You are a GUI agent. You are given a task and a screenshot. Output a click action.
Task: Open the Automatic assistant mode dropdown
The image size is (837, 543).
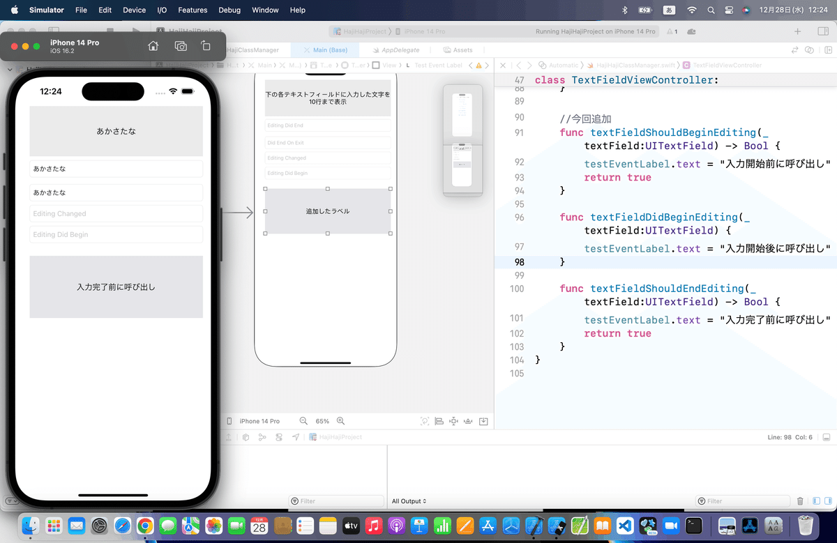558,65
